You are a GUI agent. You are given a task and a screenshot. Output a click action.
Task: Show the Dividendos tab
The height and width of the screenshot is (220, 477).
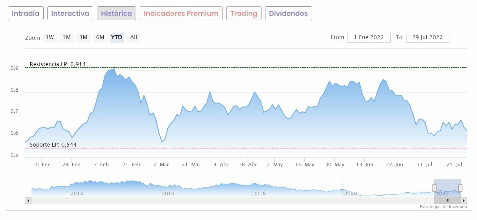click(x=288, y=13)
